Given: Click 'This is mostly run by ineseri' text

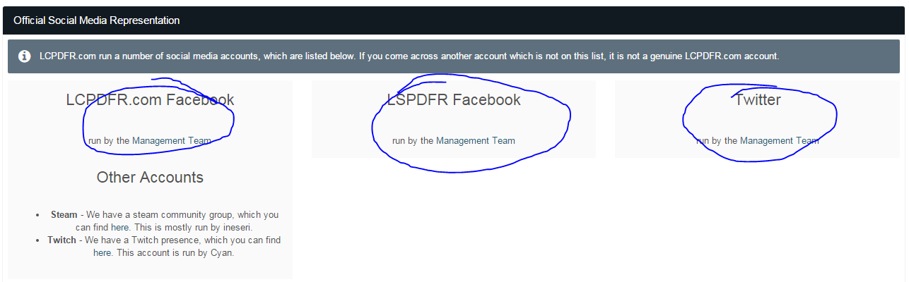Looking at the screenshot, I should pyautogui.click(x=192, y=227).
